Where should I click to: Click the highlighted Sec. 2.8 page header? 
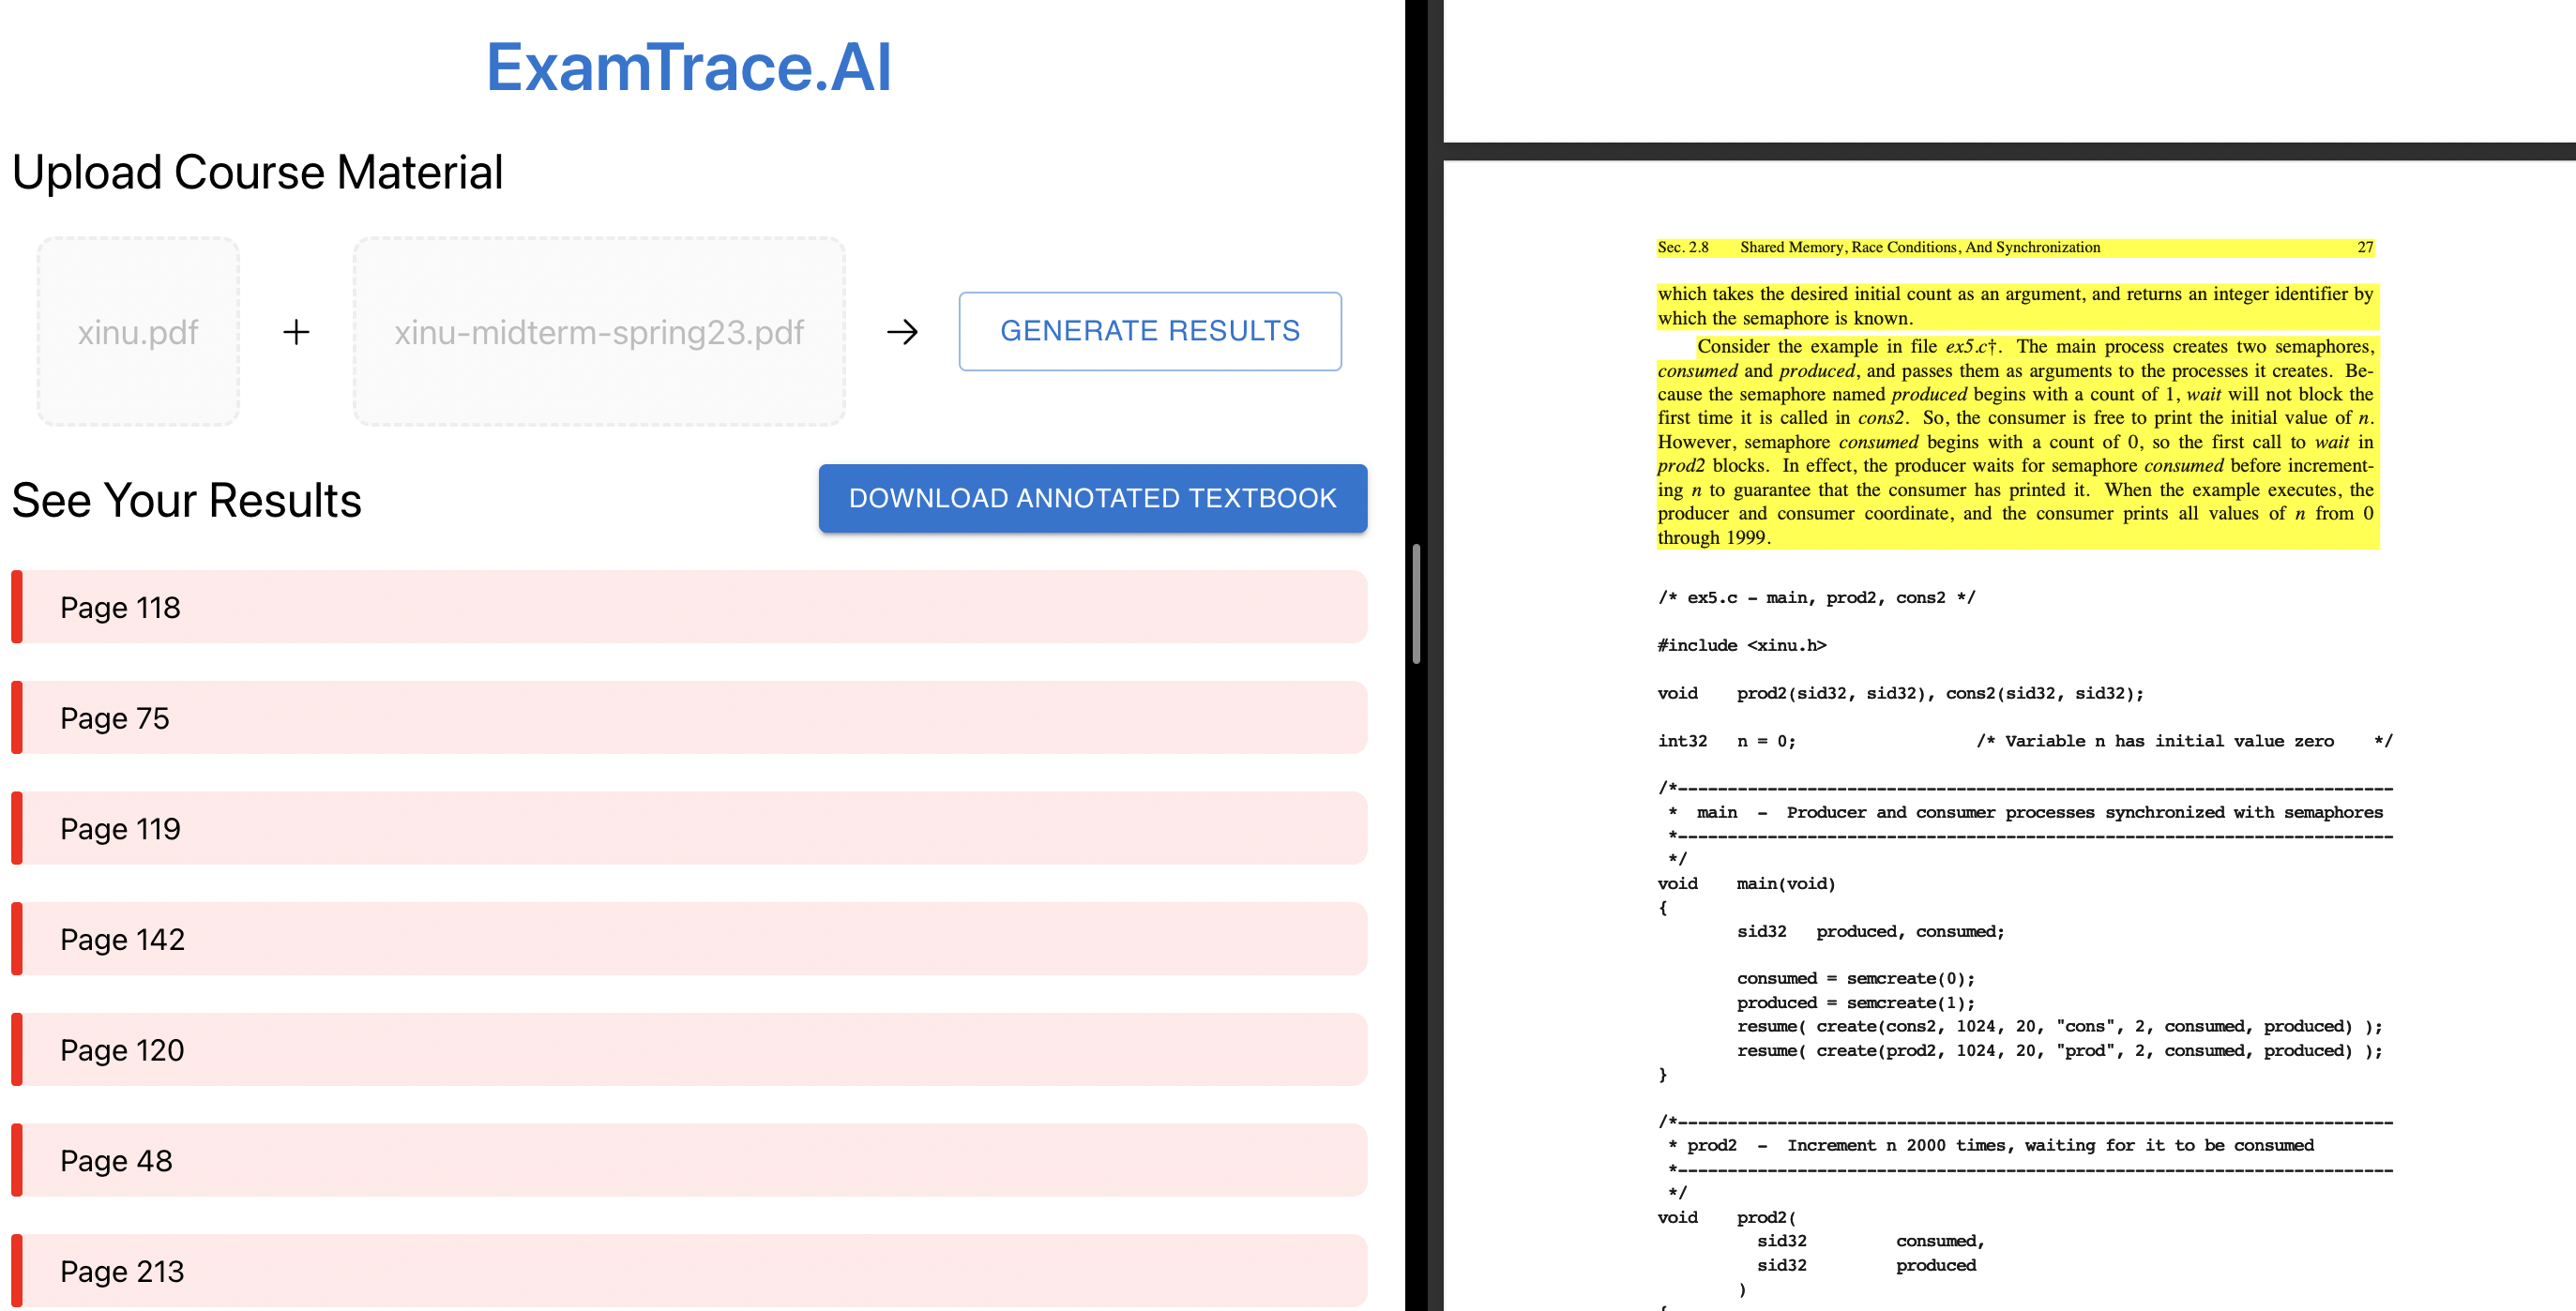click(x=2014, y=247)
